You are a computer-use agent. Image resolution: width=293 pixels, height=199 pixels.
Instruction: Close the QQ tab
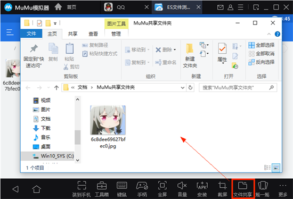(x=146, y=7)
